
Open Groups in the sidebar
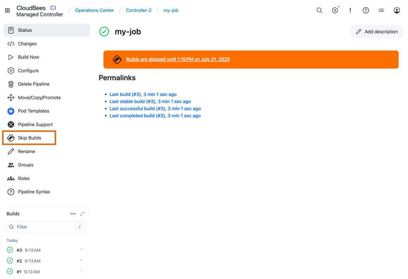[x=47, y=165]
